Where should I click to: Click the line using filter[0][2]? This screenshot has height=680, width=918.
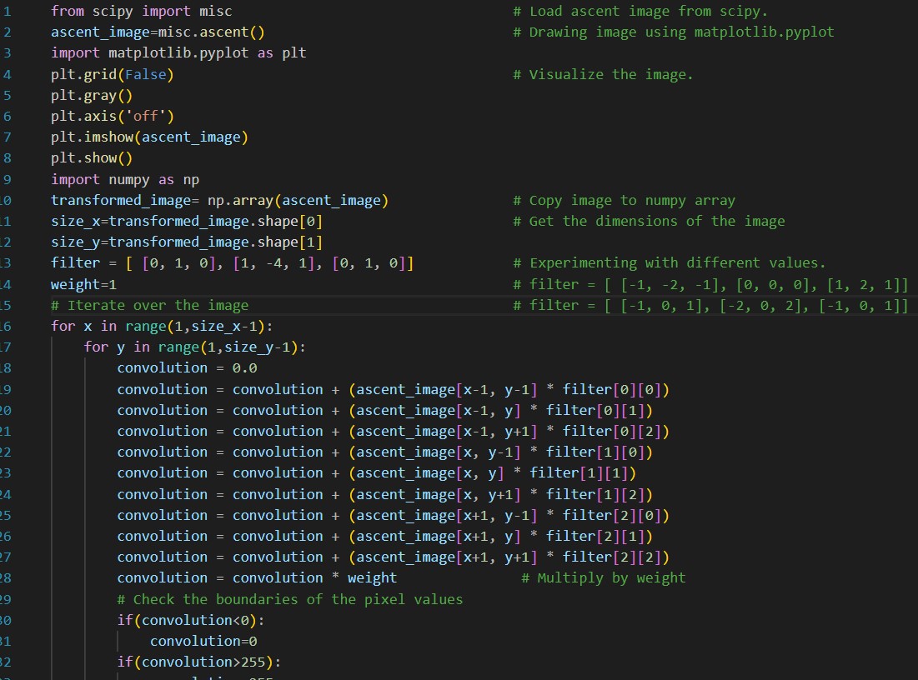click(x=393, y=432)
